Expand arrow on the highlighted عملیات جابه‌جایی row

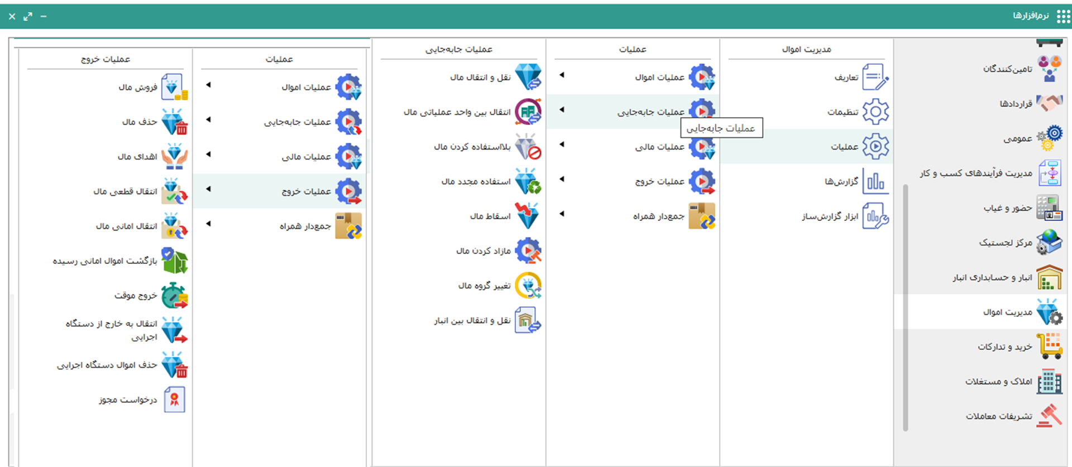(x=562, y=110)
